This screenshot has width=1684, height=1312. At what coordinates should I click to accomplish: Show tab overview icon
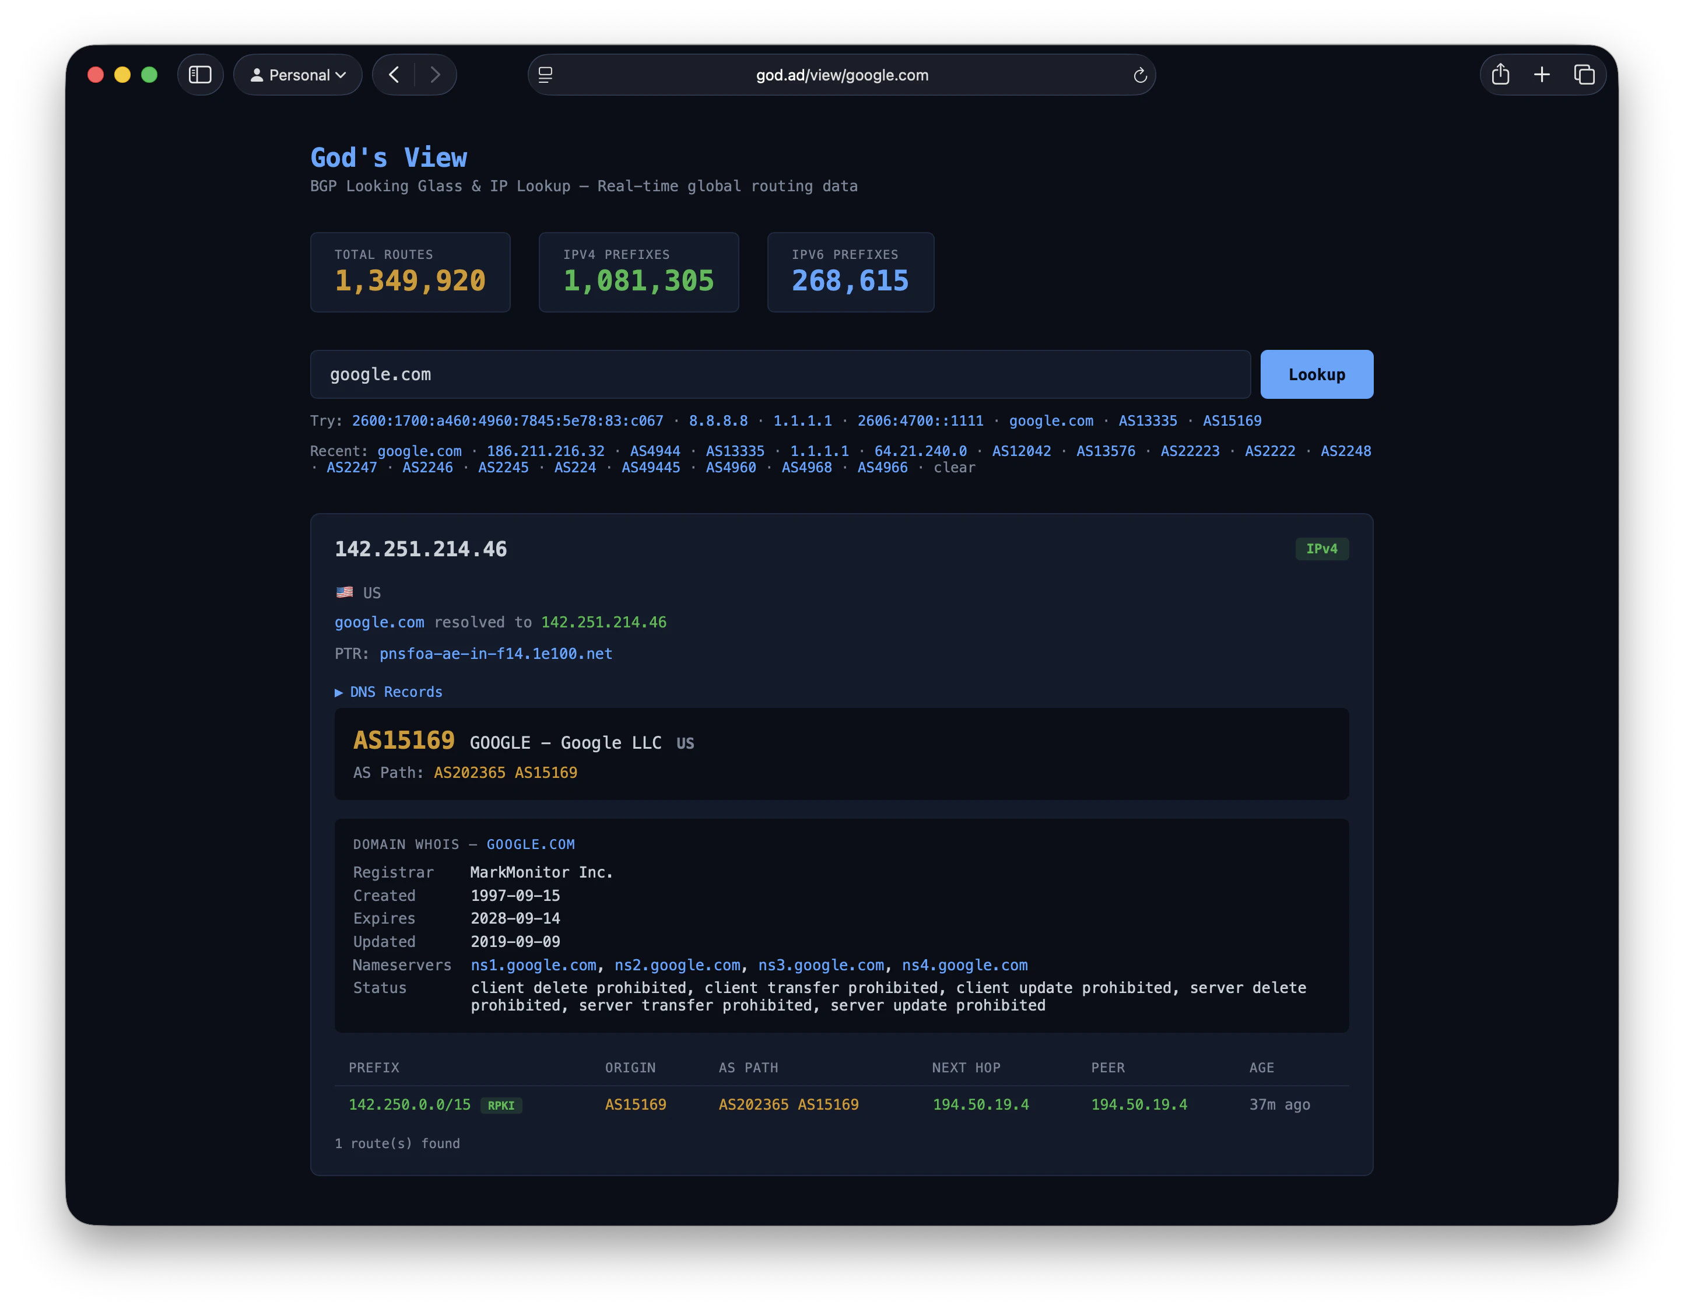[x=1584, y=75]
